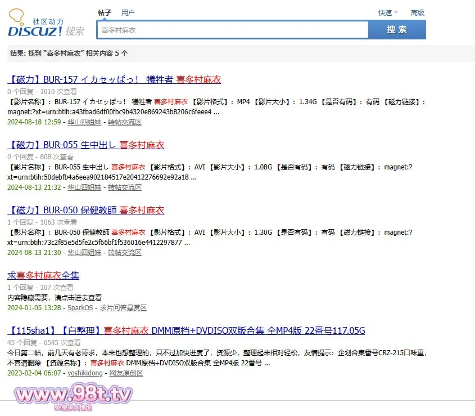View author 华山四姐妹 on BUR-157 result
Image resolution: width=475 pixels, height=416 pixels.
click(84, 122)
